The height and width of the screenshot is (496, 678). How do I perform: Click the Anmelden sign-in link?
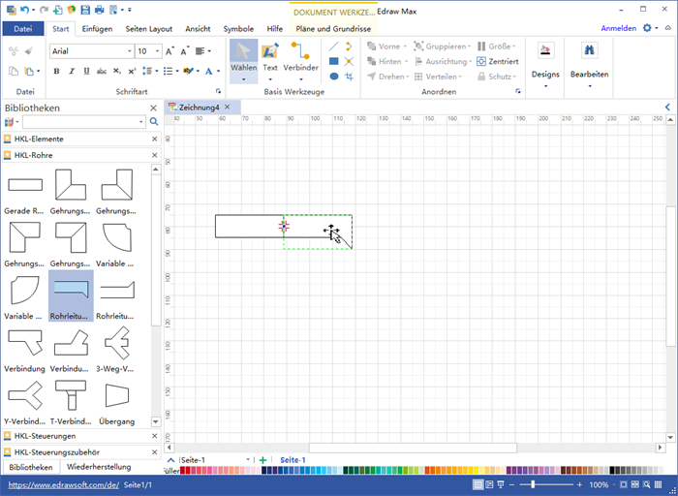pos(619,28)
